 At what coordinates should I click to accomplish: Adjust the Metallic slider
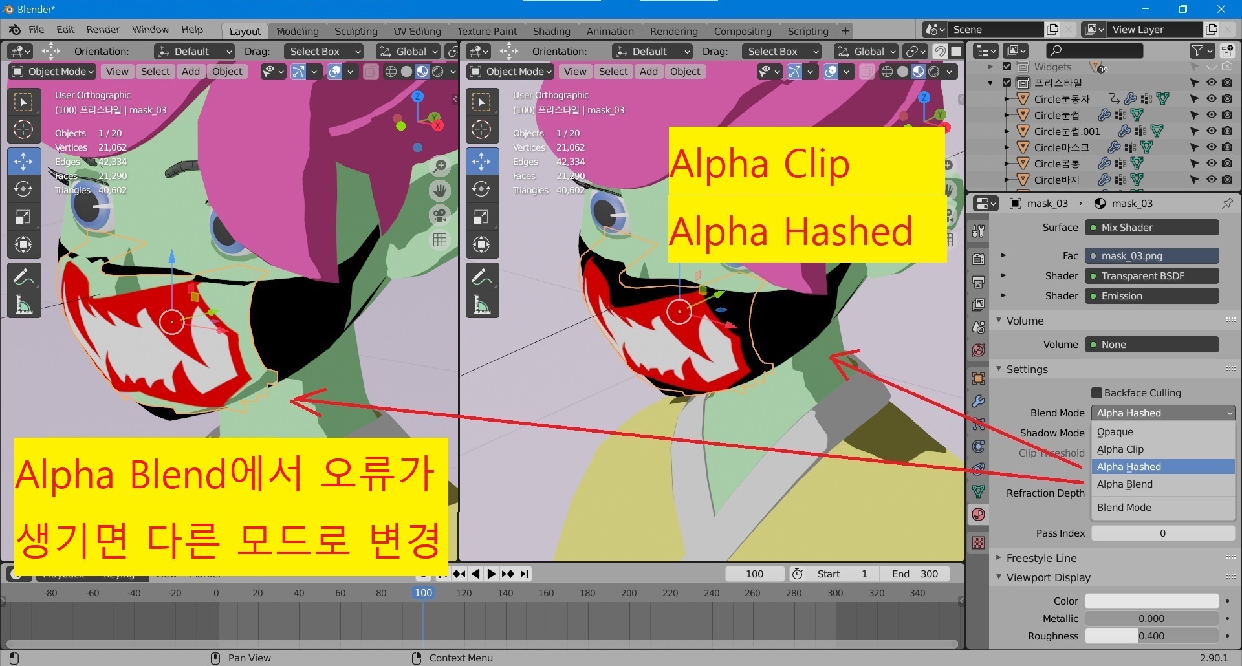pos(1151,619)
